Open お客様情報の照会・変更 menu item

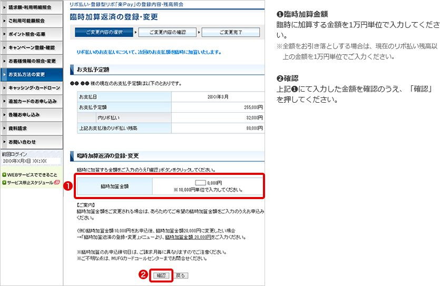coord(32,61)
